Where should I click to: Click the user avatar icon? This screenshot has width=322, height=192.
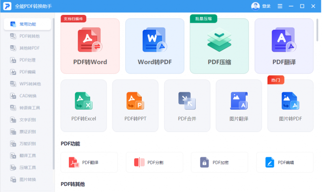pos(255,6)
